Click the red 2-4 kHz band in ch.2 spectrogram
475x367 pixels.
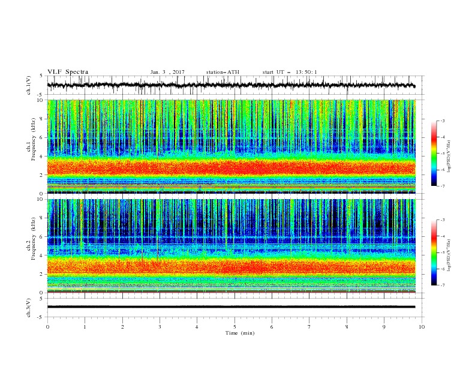pos(231,266)
